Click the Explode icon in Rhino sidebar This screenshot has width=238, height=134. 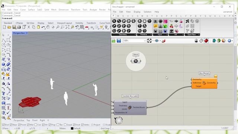(x=8, y=74)
